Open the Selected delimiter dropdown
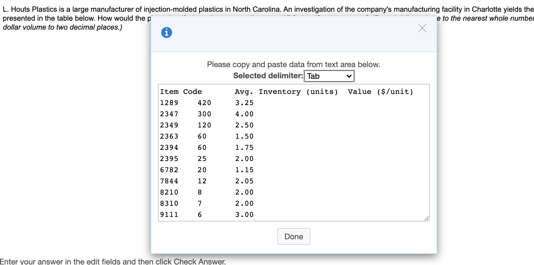The image size is (534, 265). coord(329,76)
